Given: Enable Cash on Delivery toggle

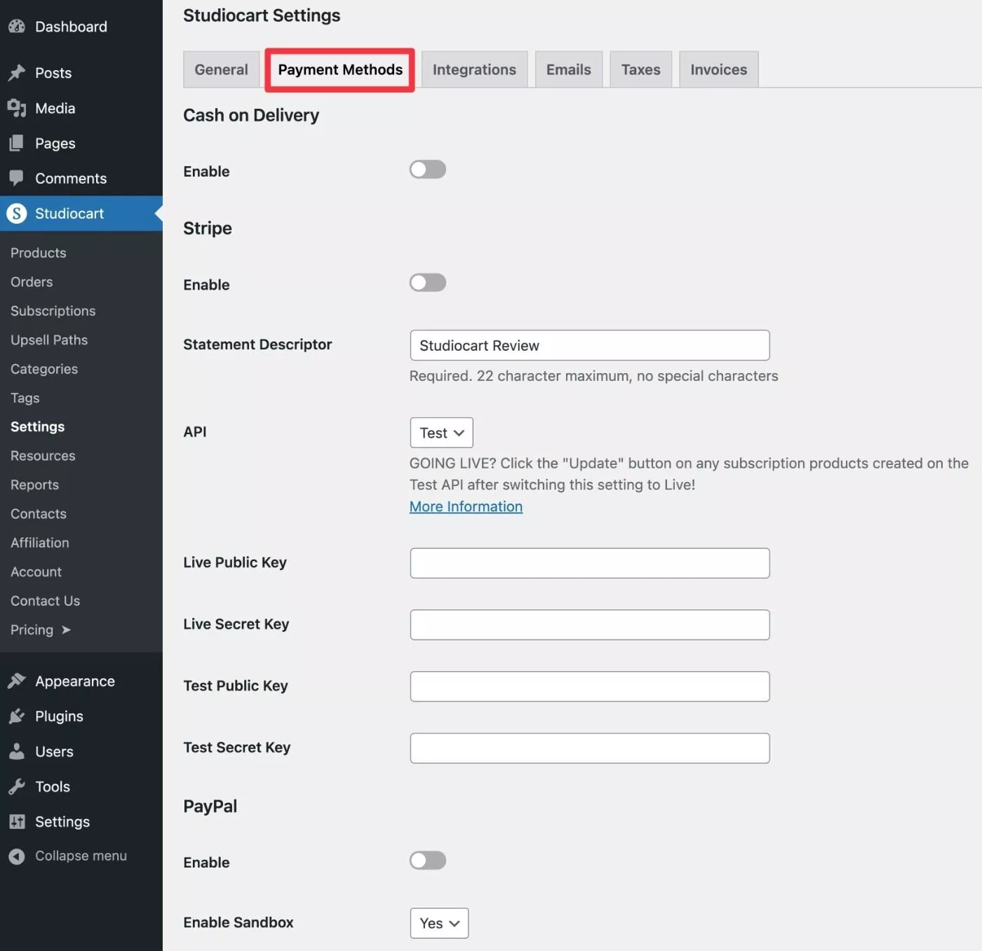Looking at the screenshot, I should click(x=428, y=170).
